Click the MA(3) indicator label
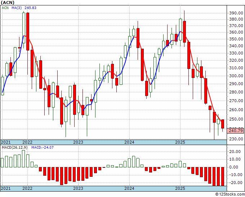Viewport: 245px width, 197px height. point(17,8)
